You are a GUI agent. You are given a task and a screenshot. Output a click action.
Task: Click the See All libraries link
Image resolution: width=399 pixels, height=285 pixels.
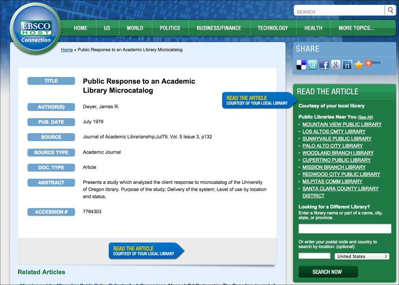point(365,117)
